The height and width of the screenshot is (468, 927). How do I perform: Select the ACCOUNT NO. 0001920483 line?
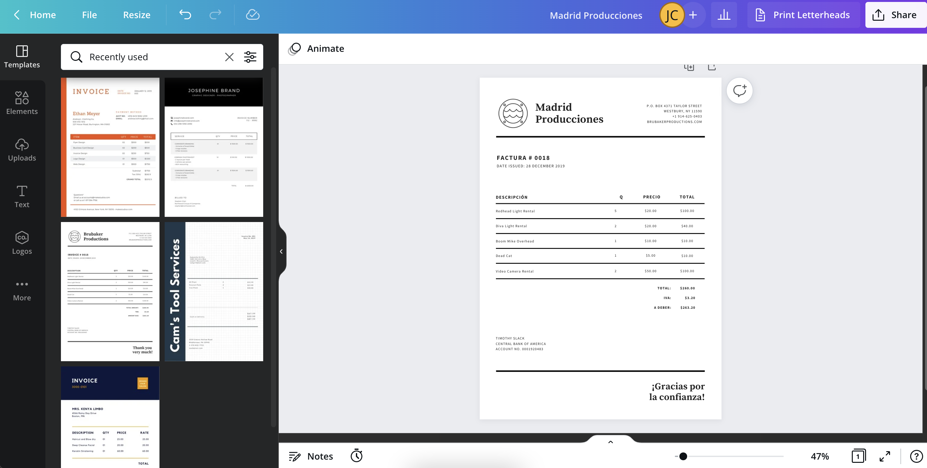[x=519, y=349]
